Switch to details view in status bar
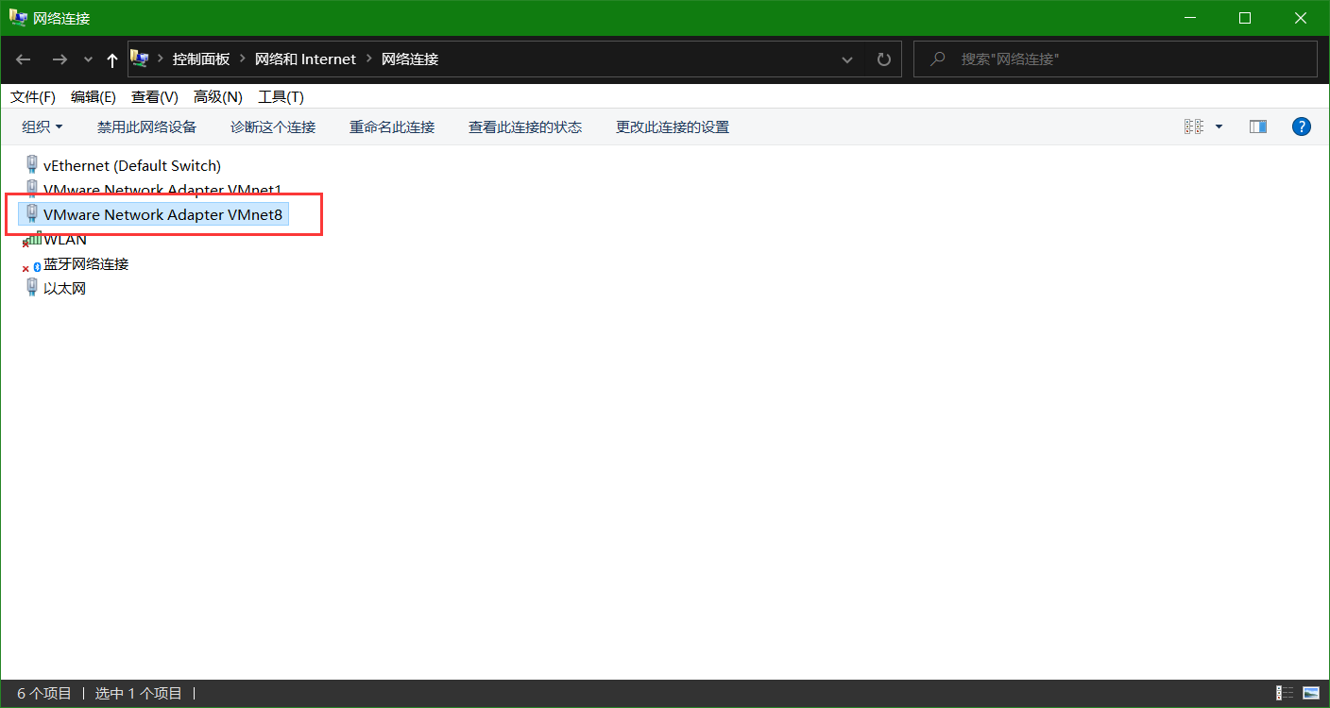 [1285, 693]
